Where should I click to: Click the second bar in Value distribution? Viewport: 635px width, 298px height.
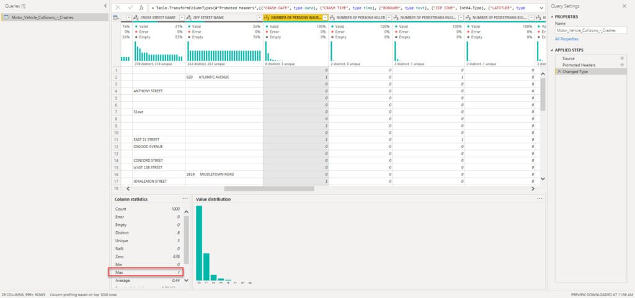coord(206,266)
